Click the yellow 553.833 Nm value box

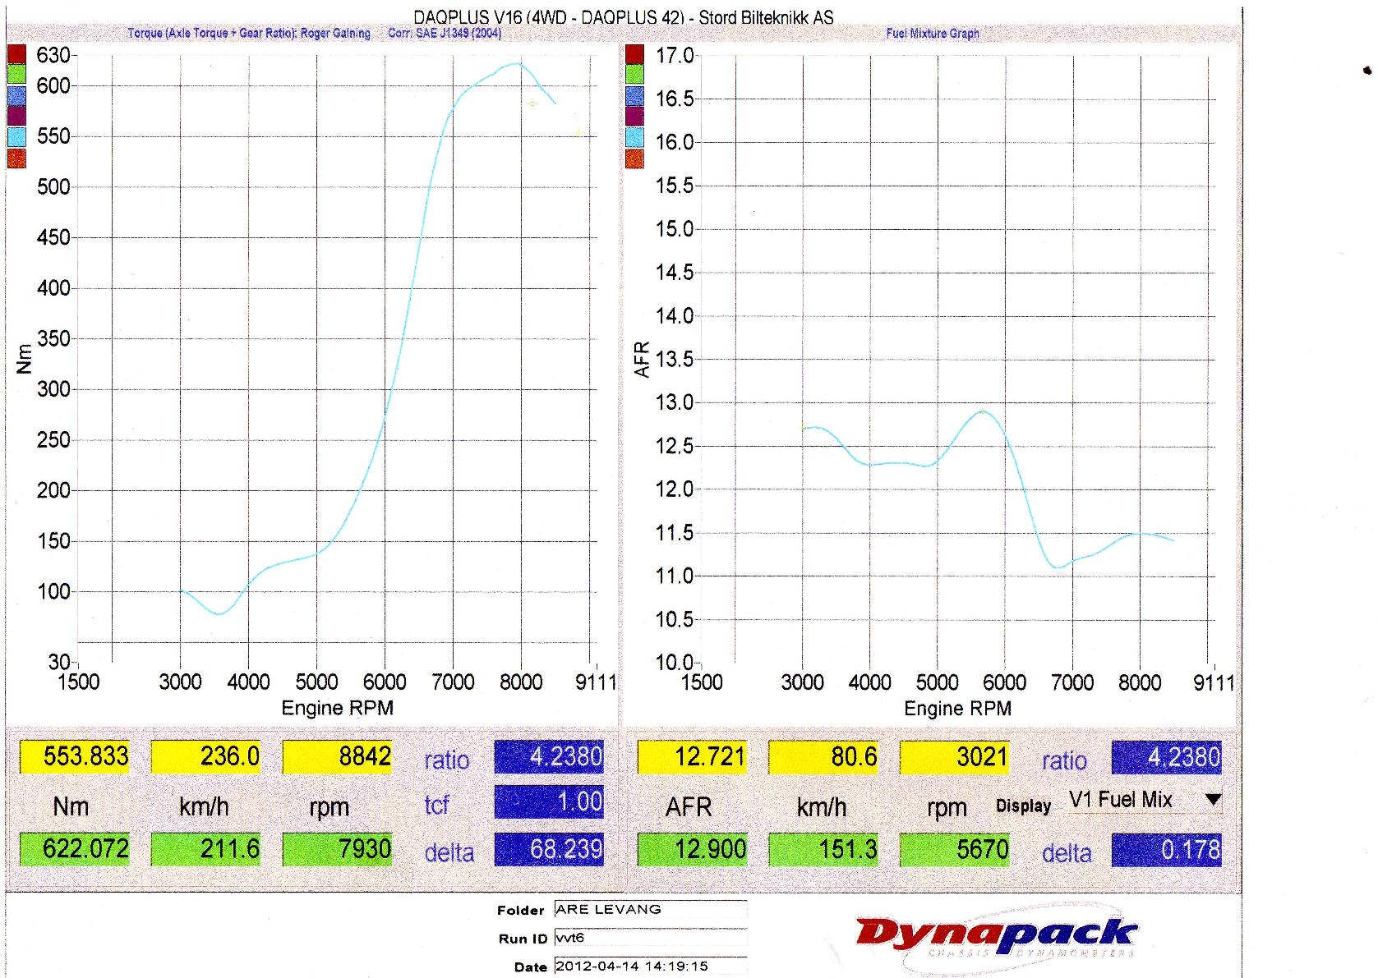pos(75,756)
